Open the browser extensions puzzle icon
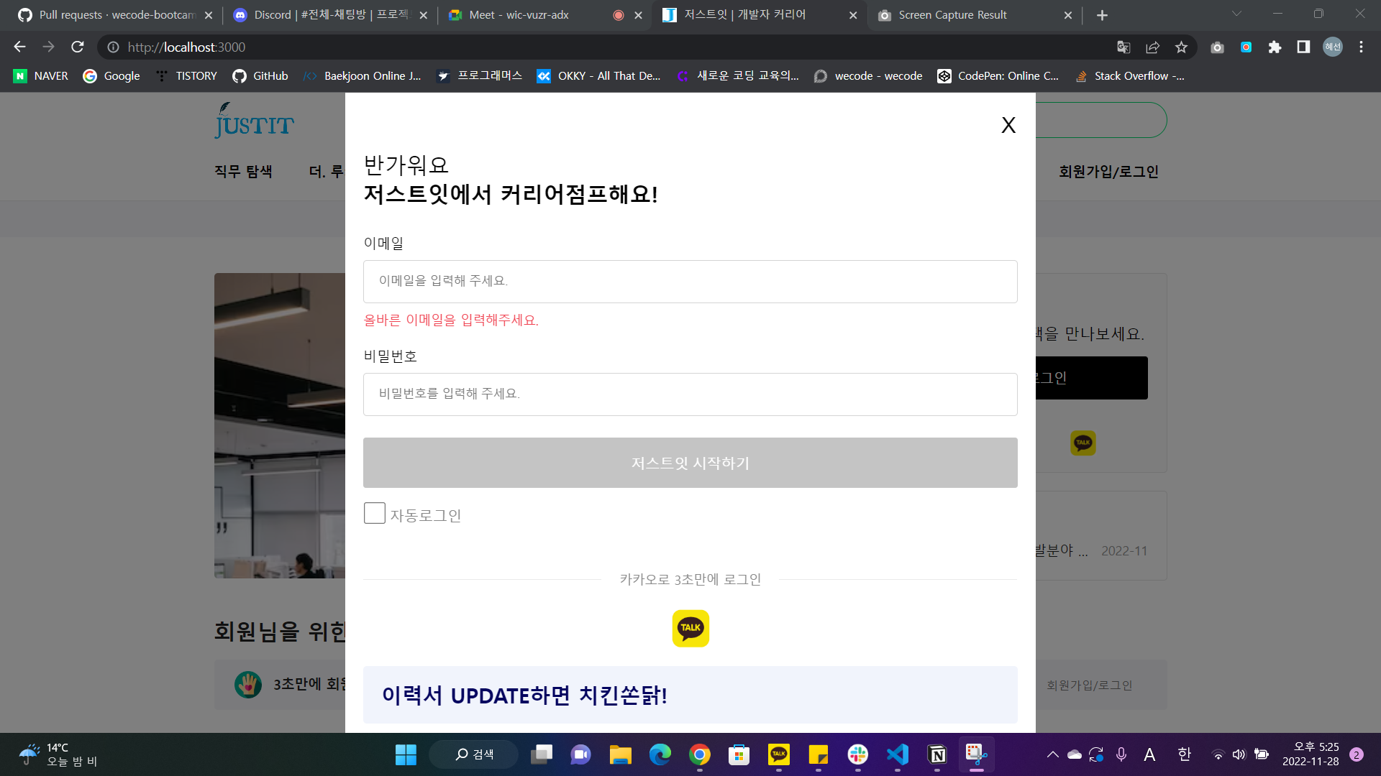 click(1275, 47)
